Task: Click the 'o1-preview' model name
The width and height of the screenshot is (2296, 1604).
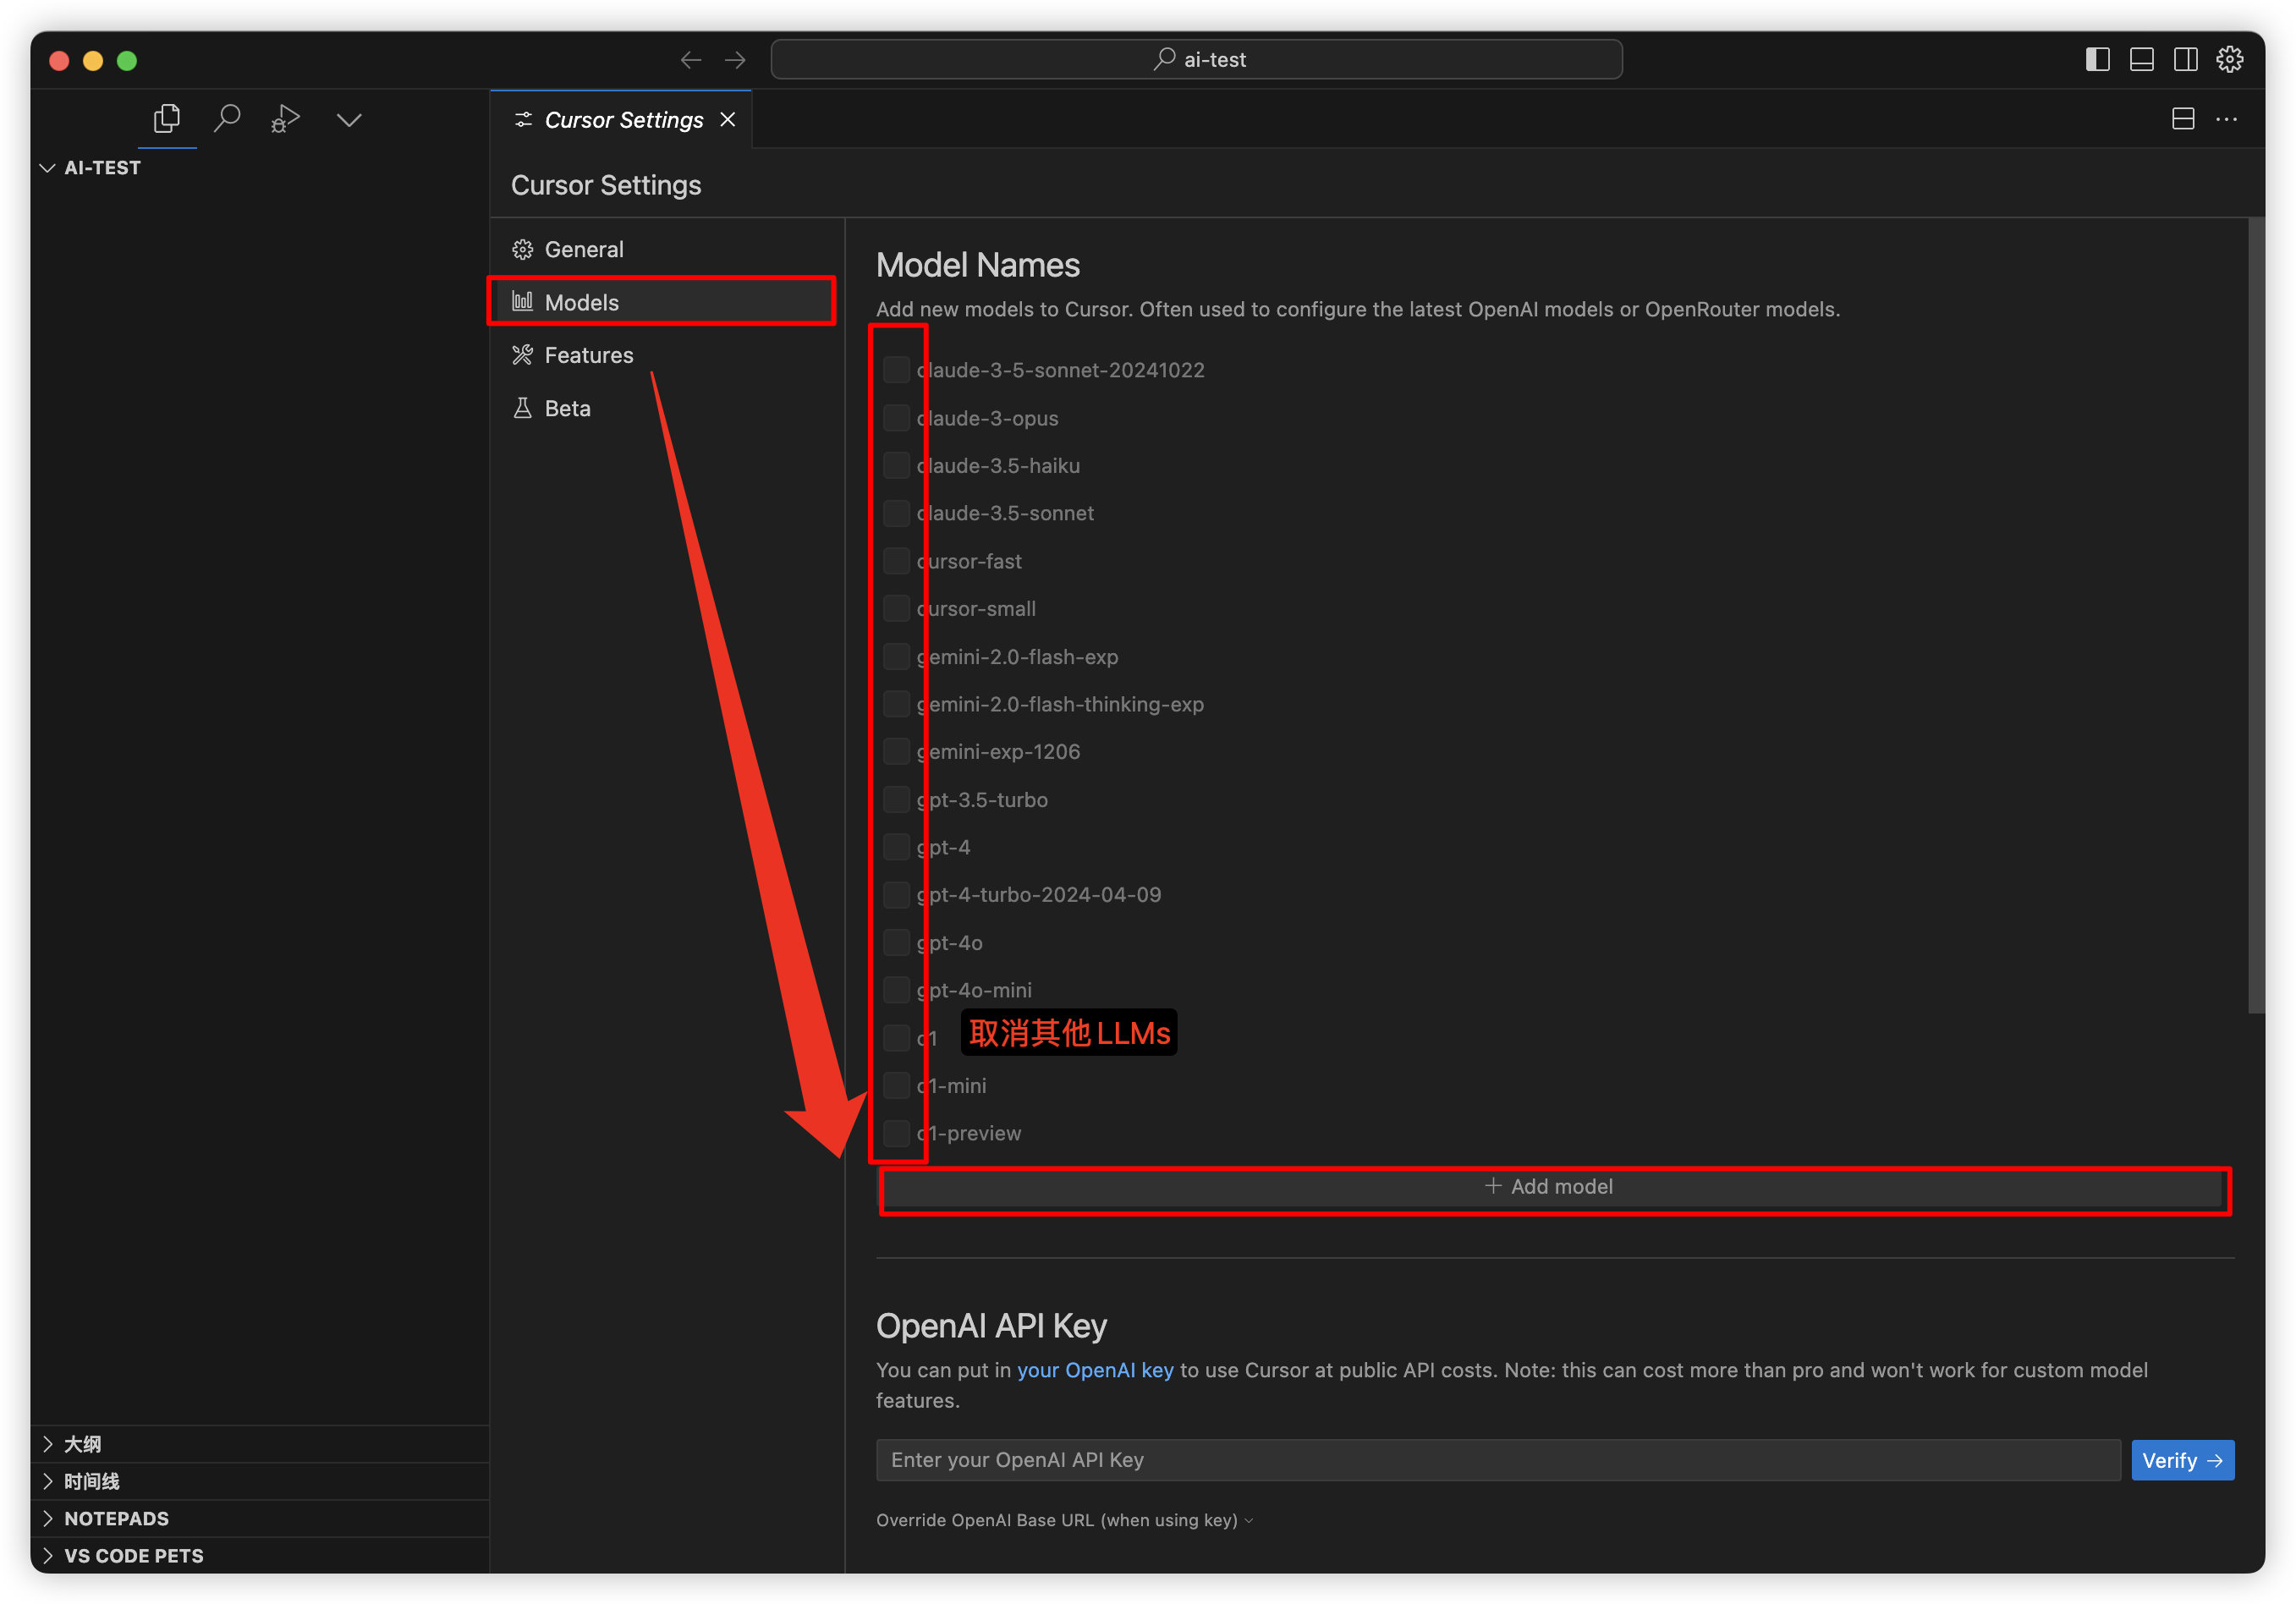Action: click(x=969, y=1133)
